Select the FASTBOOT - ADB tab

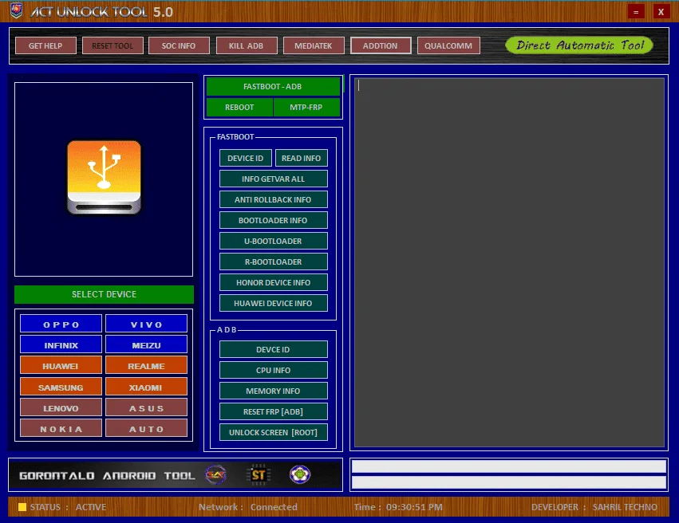click(x=273, y=87)
